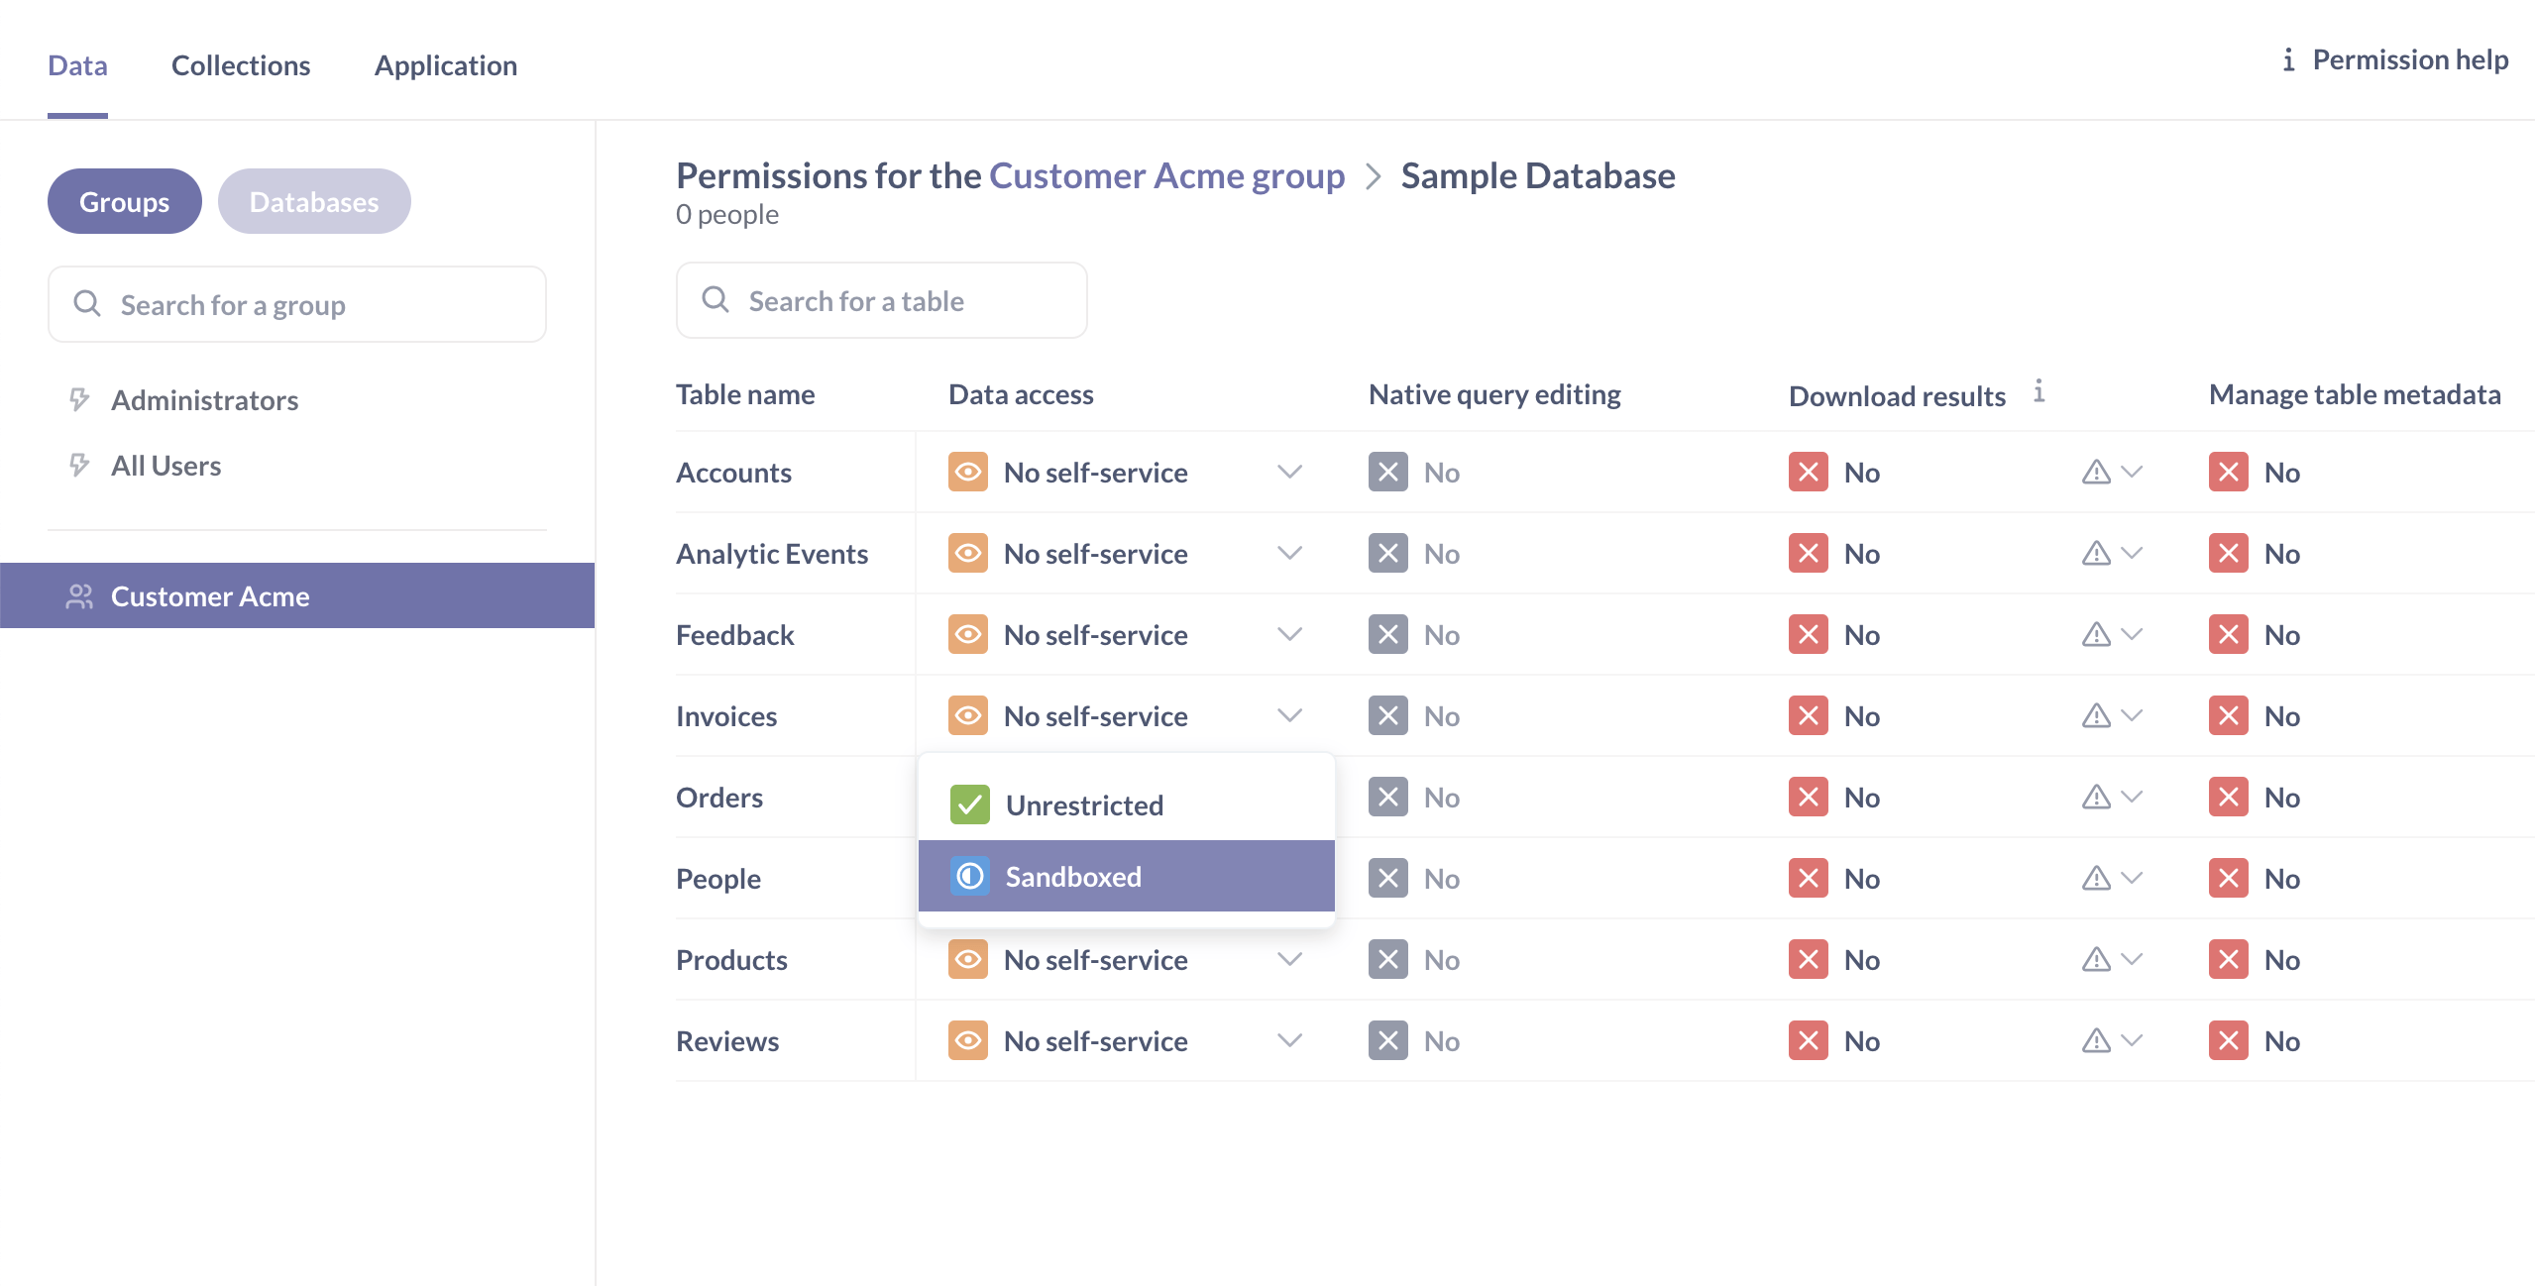
Task: Click the Accounts download warning triangle icon
Action: pyautogui.click(x=2095, y=473)
